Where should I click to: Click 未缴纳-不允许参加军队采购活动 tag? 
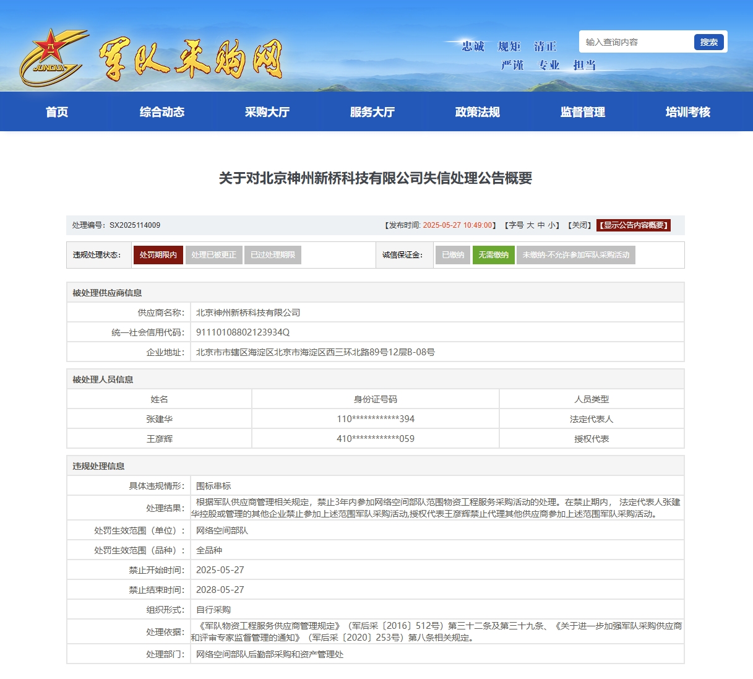point(576,255)
